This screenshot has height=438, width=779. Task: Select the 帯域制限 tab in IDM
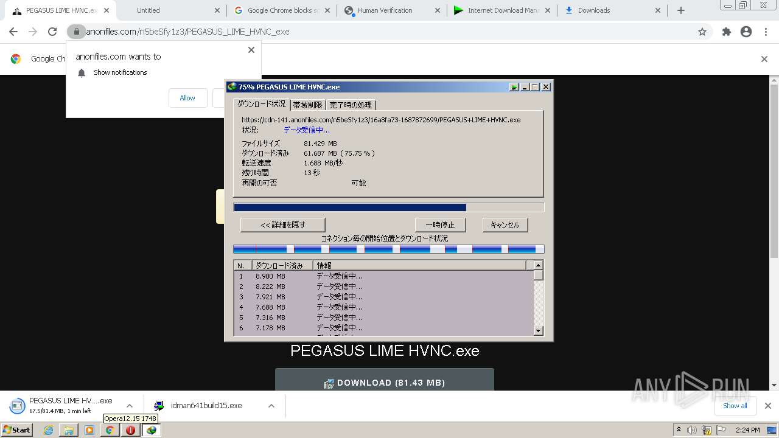[308, 105]
